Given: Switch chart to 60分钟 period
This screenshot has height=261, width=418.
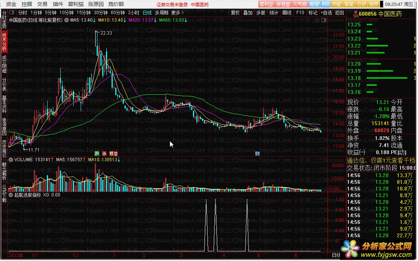Looking at the screenshot, I should pos(118,13).
